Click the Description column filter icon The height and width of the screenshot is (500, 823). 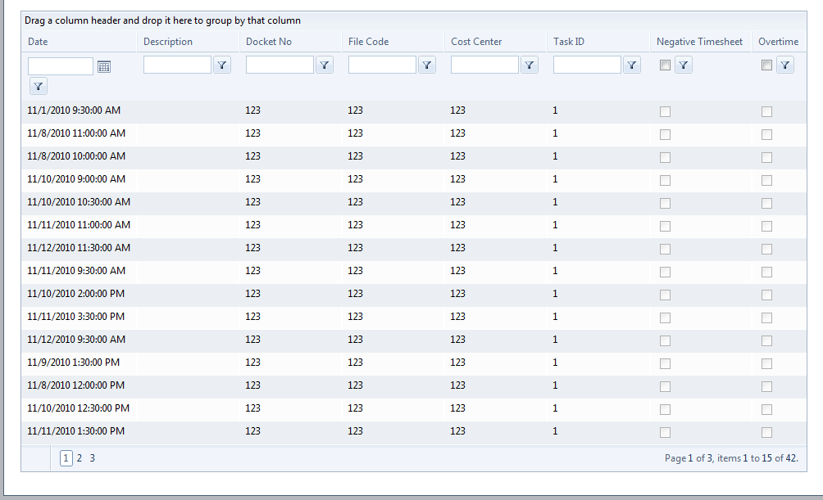(222, 65)
